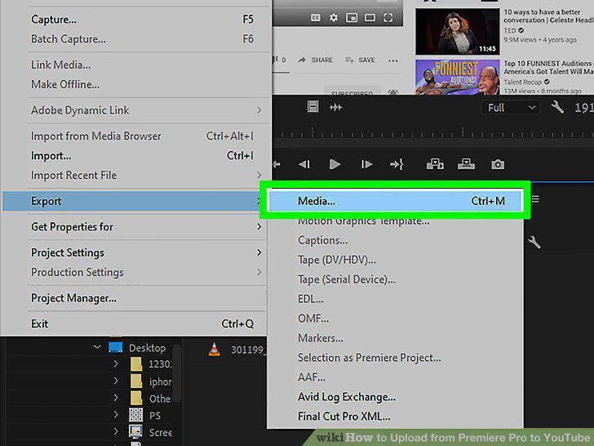Choose Tape (DV/HDV)... export option

click(395, 260)
